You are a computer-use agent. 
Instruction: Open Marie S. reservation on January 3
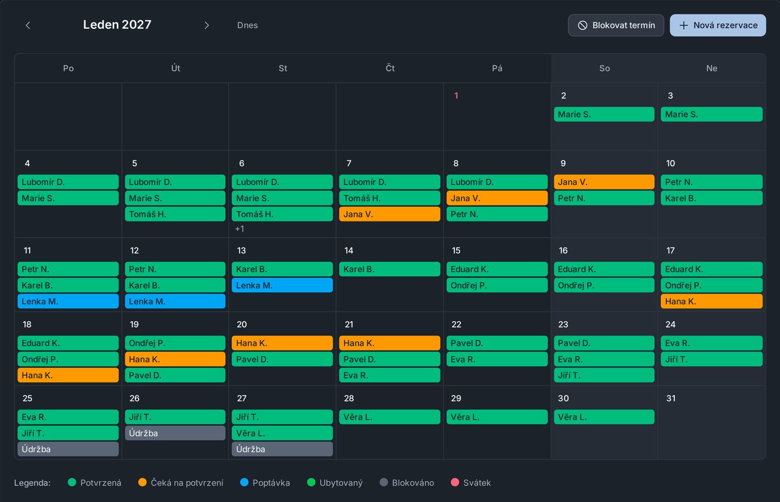(x=711, y=114)
